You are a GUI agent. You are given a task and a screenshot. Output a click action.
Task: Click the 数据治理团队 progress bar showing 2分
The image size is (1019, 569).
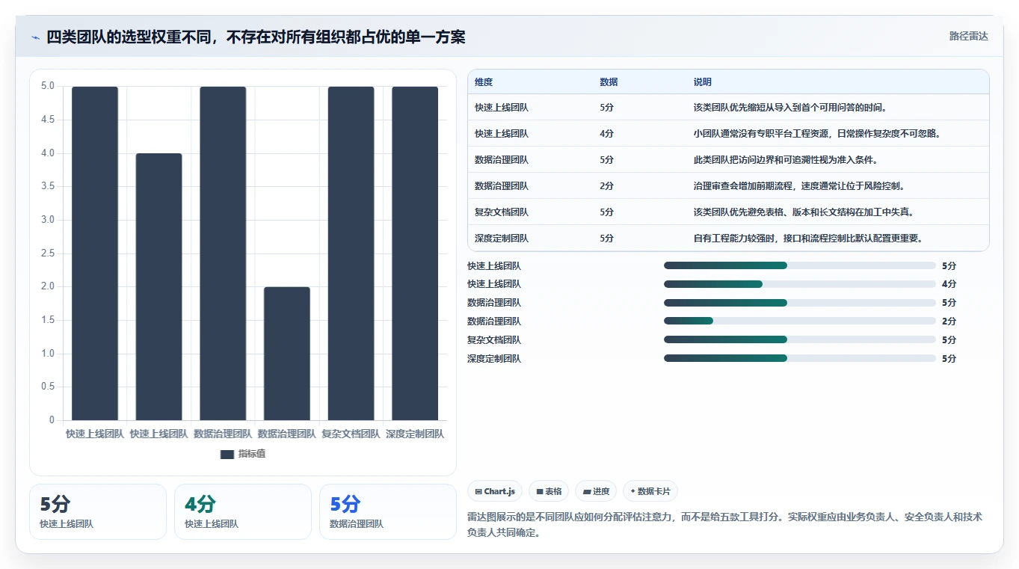coord(800,321)
